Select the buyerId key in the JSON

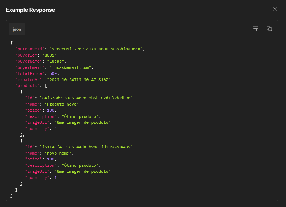(26, 55)
